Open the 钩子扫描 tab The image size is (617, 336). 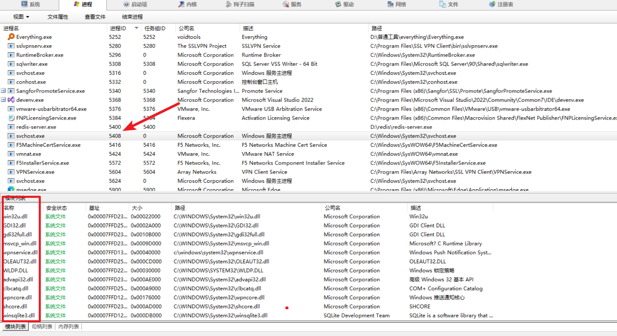(x=240, y=4)
